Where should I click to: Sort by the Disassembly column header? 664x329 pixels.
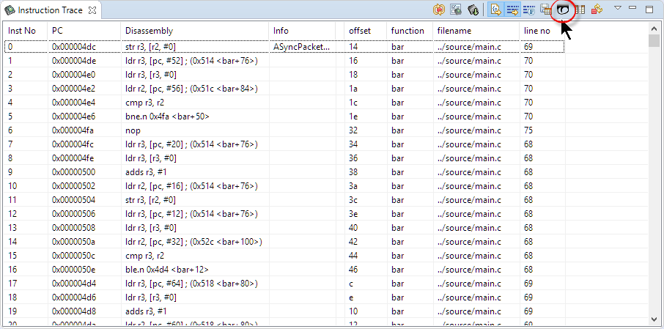(x=149, y=31)
